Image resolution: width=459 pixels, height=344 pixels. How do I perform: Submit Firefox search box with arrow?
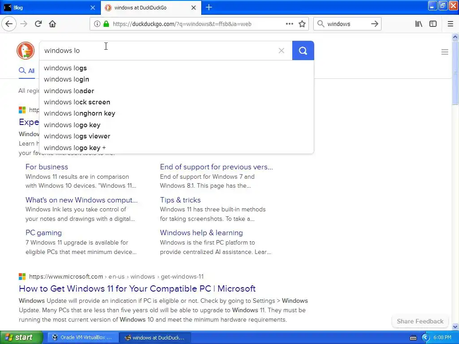[374, 24]
